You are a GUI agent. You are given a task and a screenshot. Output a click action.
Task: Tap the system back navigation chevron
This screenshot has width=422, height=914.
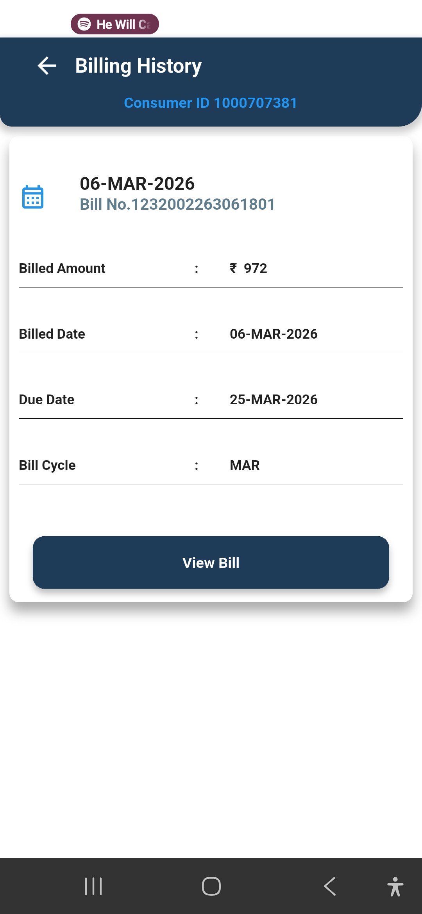click(330, 886)
